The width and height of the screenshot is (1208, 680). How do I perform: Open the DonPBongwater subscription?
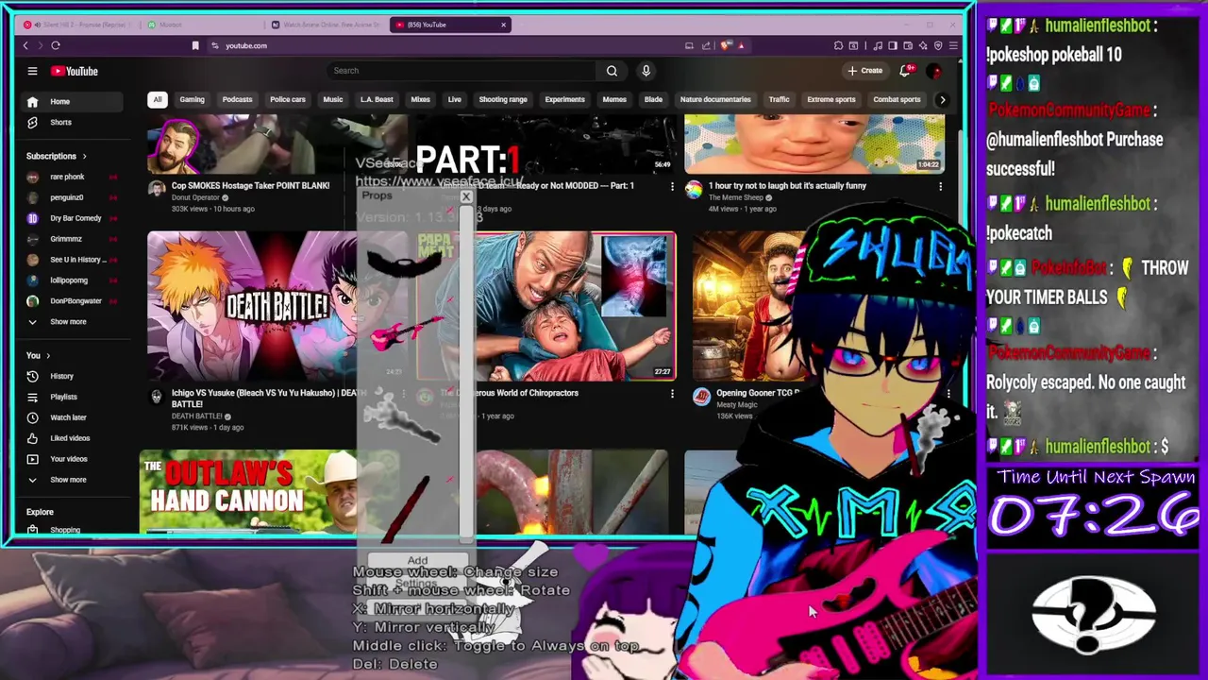coord(75,301)
